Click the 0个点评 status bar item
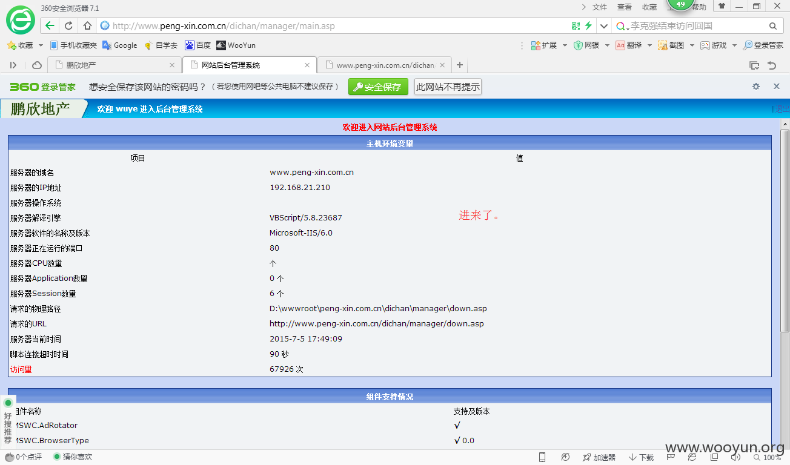The height and width of the screenshot is (465, 790). (x=24, y=457)
